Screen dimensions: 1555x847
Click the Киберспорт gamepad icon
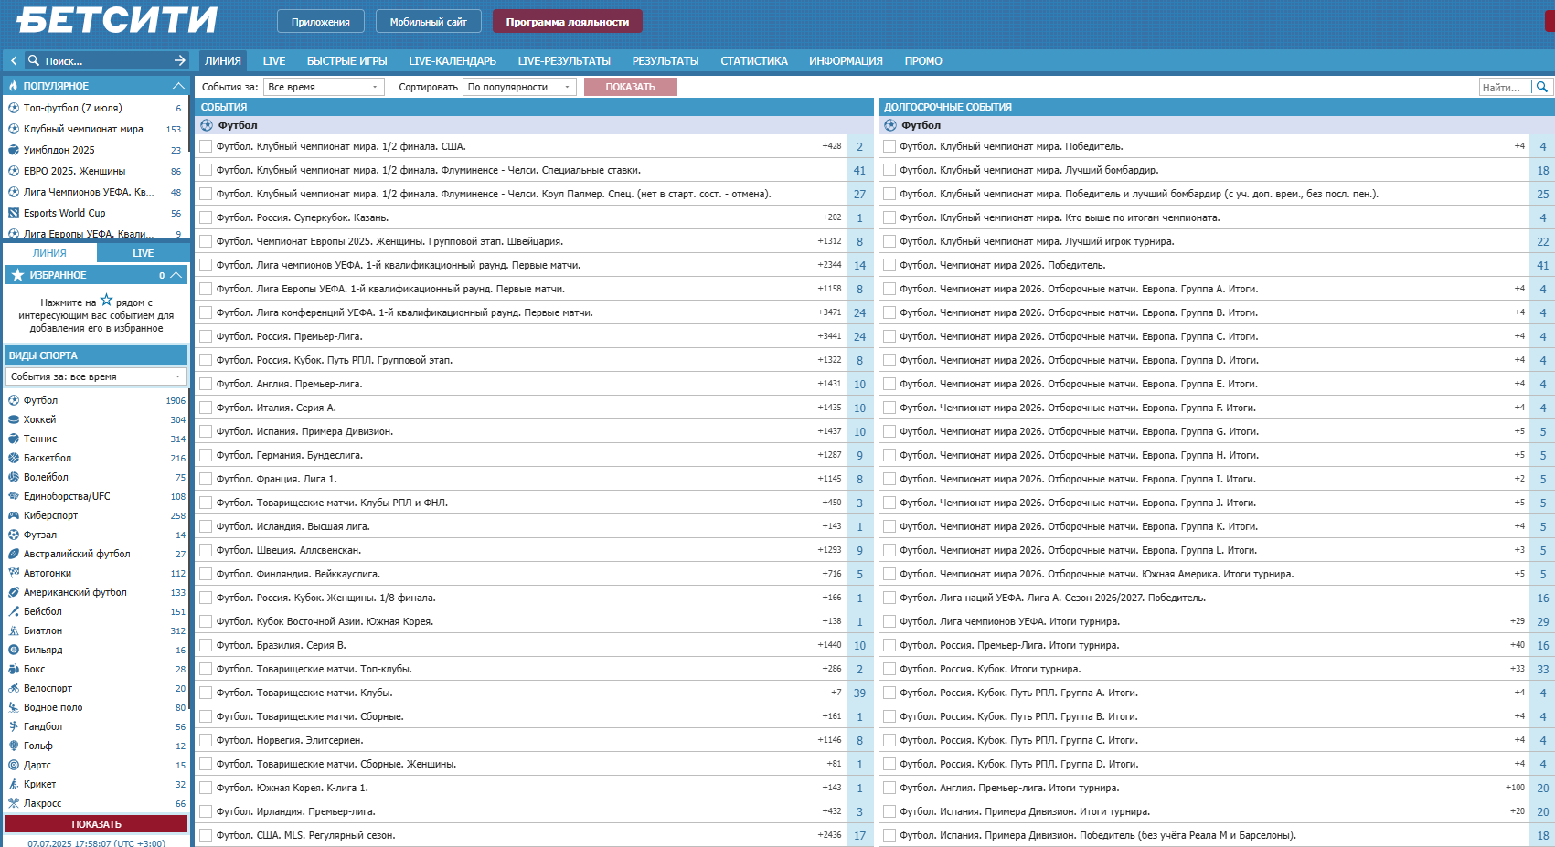pyautogui.click(x=14, y=515)
